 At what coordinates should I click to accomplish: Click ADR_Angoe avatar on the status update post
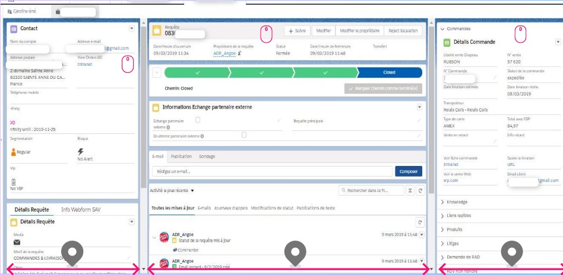[164, 237]
